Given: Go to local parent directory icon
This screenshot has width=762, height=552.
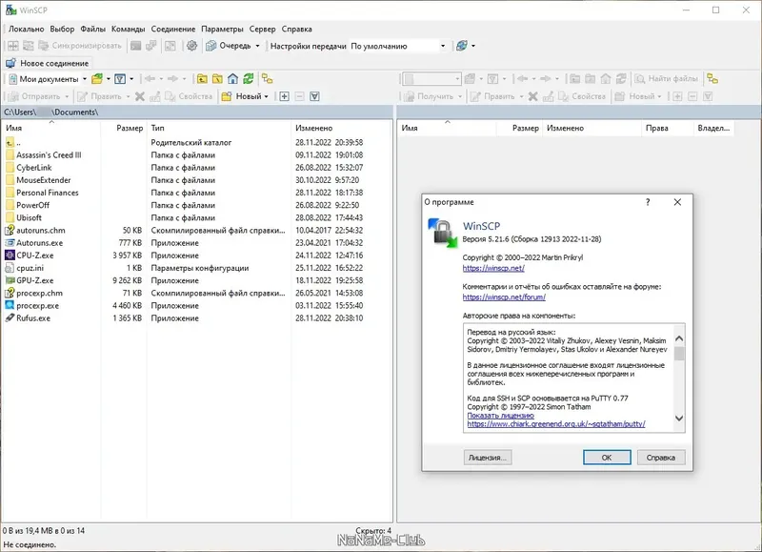Looking at the screenshot, I should point(202,79).
